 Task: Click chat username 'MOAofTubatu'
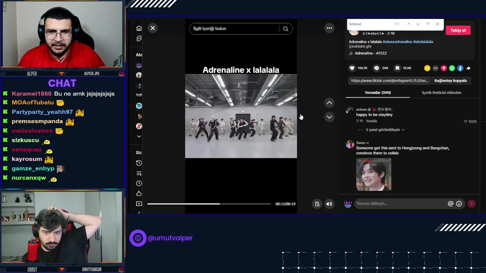[x=33, y=103]
